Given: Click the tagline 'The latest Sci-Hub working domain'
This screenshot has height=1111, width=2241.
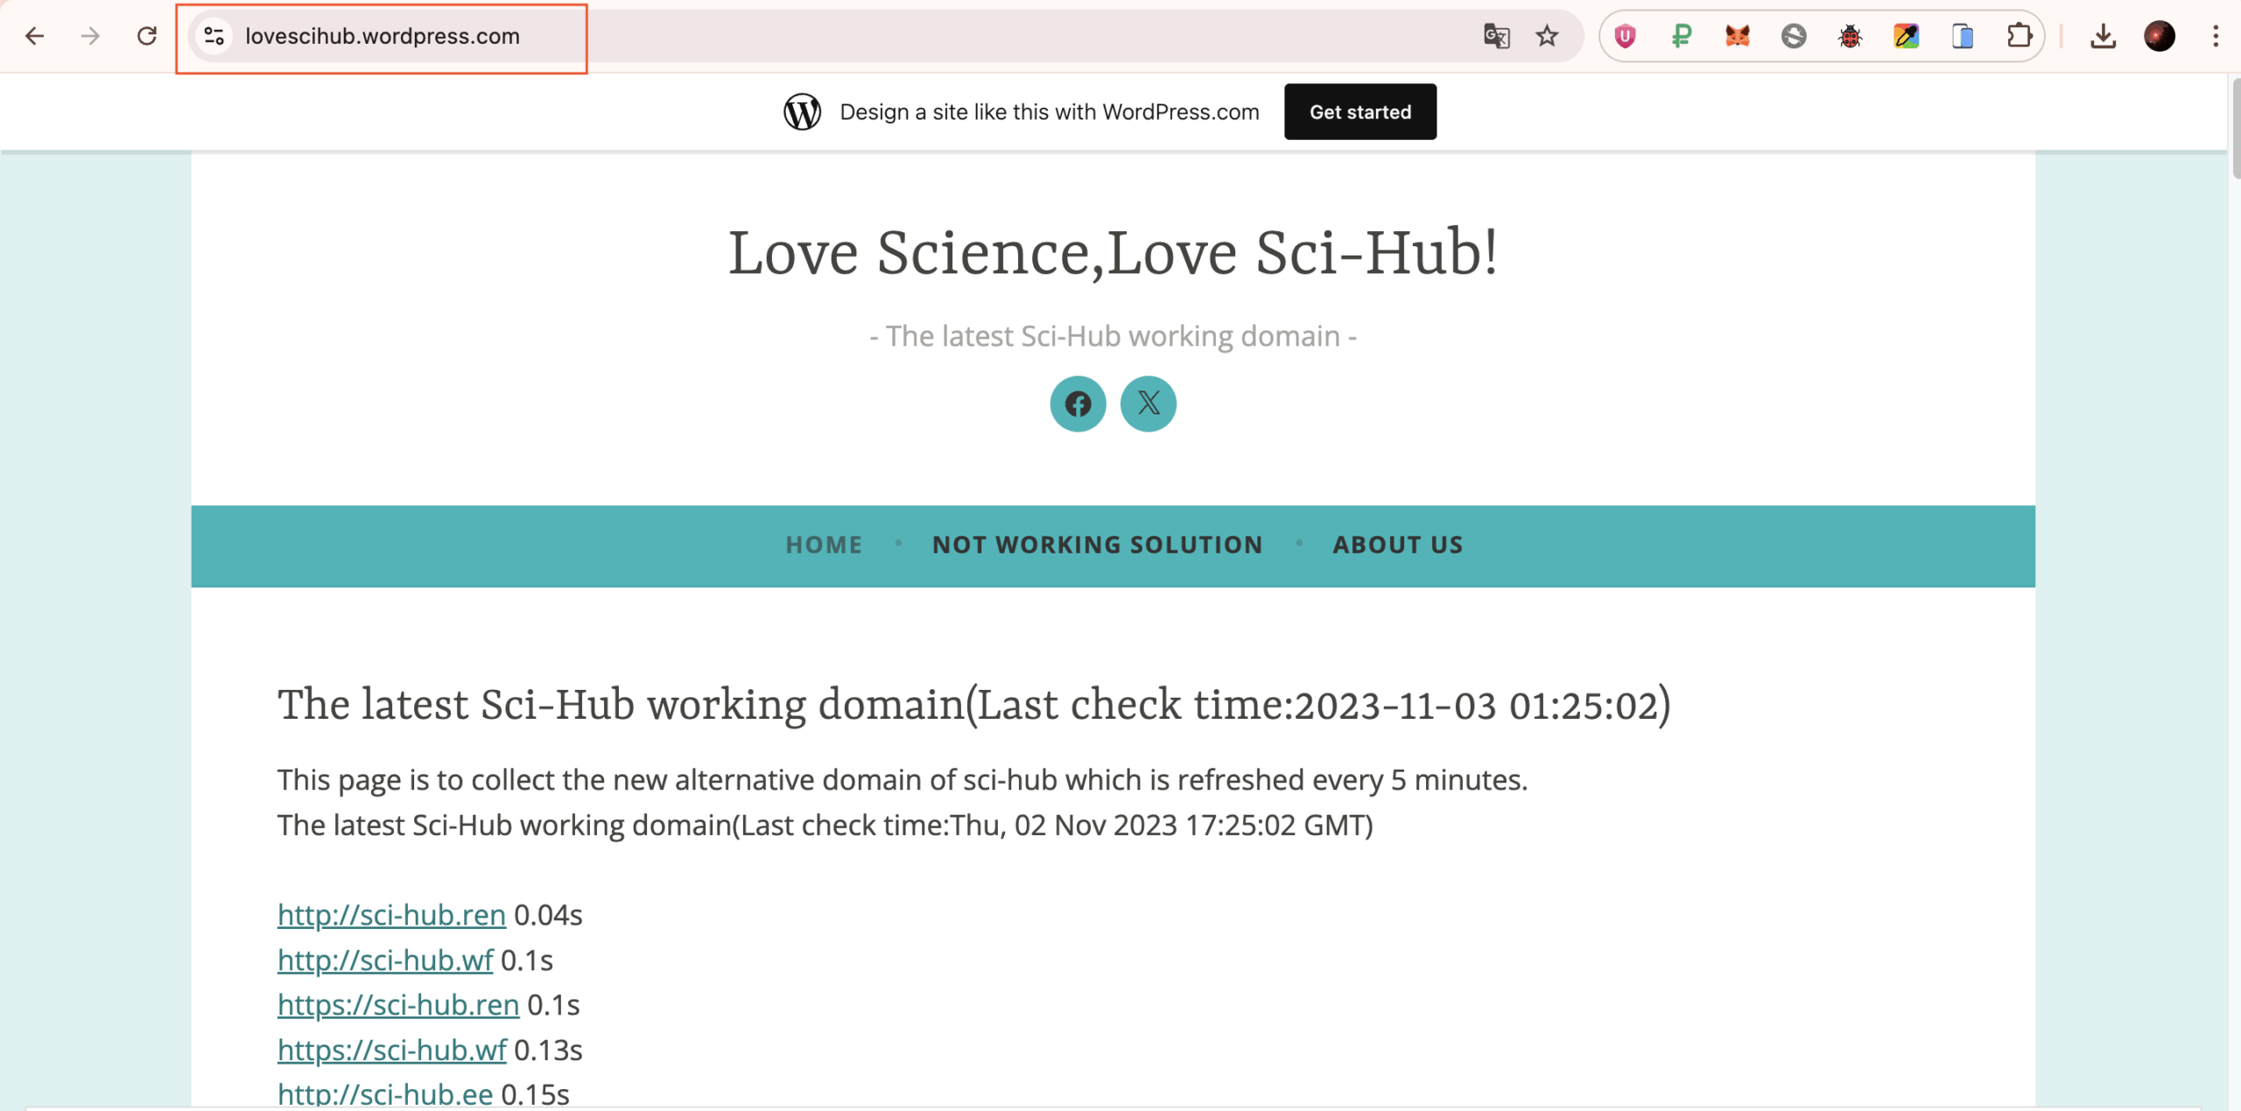Looking at the screenshot, I should coord(1113,336).
